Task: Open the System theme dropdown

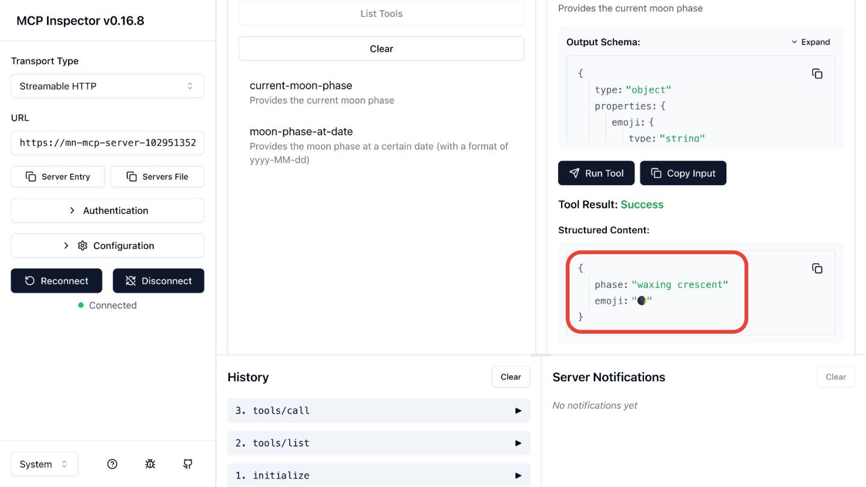Action: click(44, 464)
